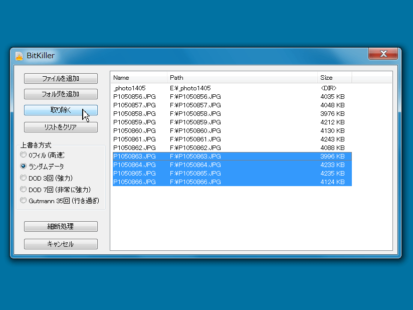Start shredding with 細断処理 button
Viewport: 413px width, 310px height.
[61, 226]
